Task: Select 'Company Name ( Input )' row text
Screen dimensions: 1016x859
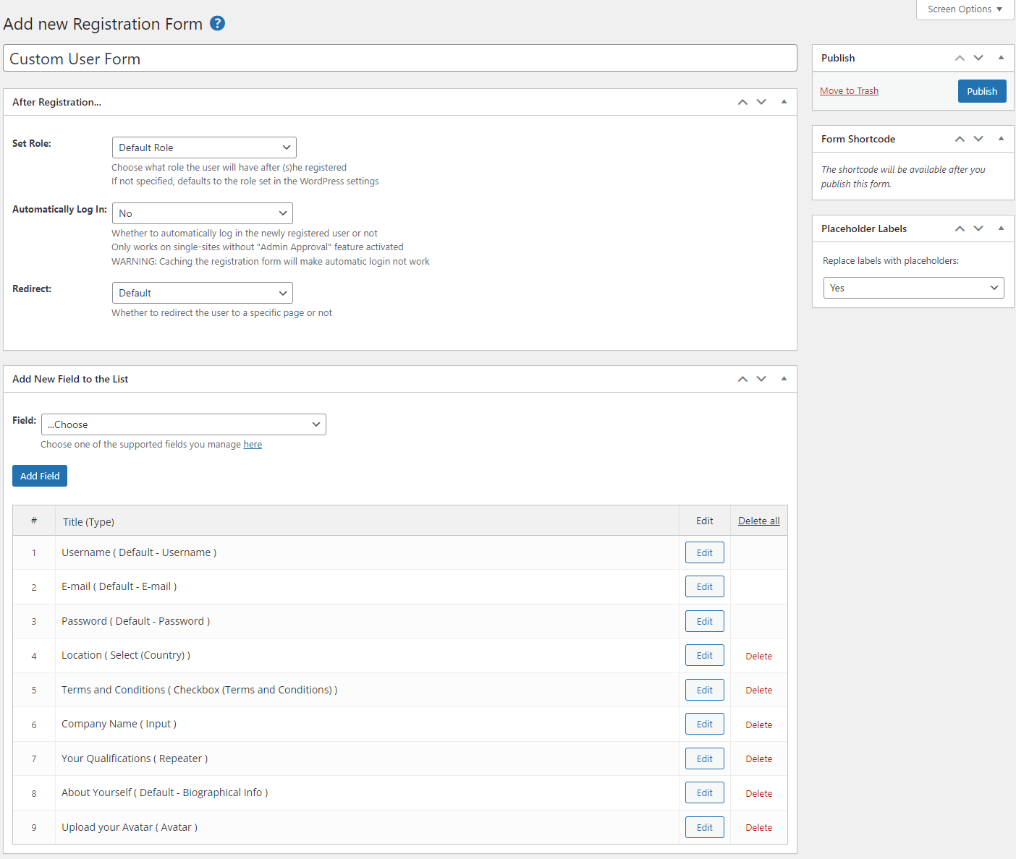Action: tap(119, 724)
